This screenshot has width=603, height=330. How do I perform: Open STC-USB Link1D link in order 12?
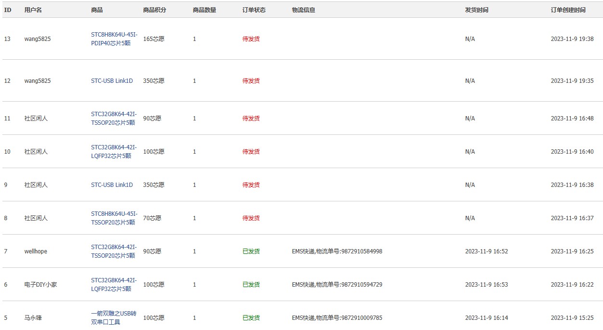tap(112, 81)
